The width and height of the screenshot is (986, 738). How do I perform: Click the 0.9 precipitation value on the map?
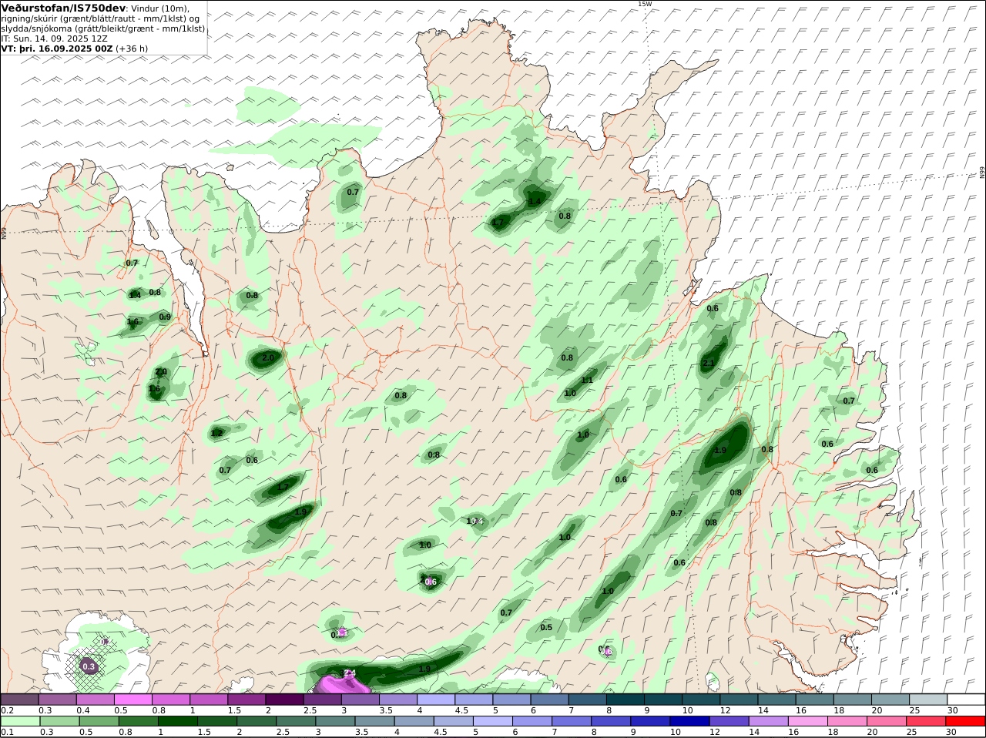165,317
